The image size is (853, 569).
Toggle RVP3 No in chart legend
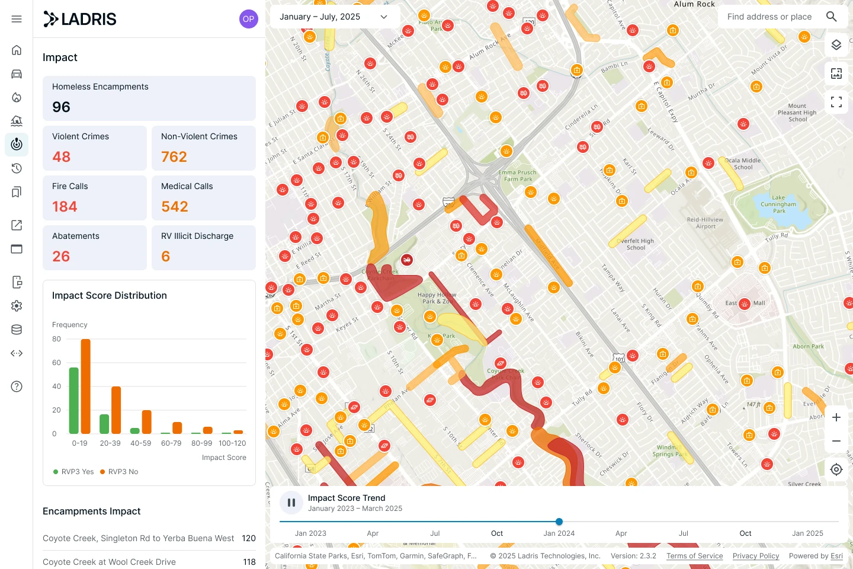point(119,471)
